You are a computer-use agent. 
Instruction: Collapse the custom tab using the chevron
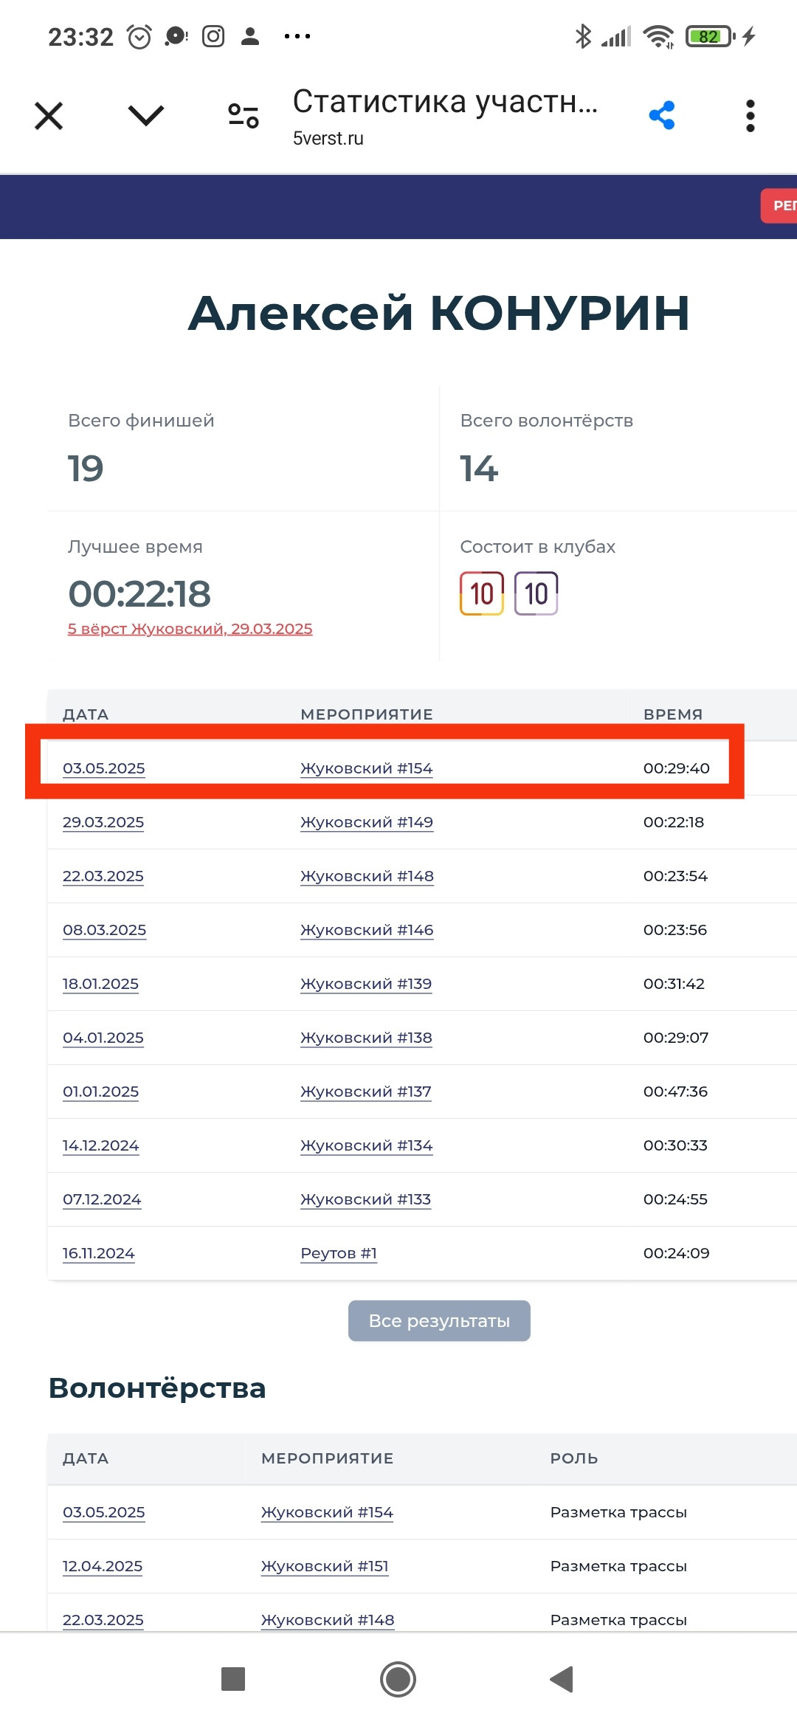tap(146, 115)
